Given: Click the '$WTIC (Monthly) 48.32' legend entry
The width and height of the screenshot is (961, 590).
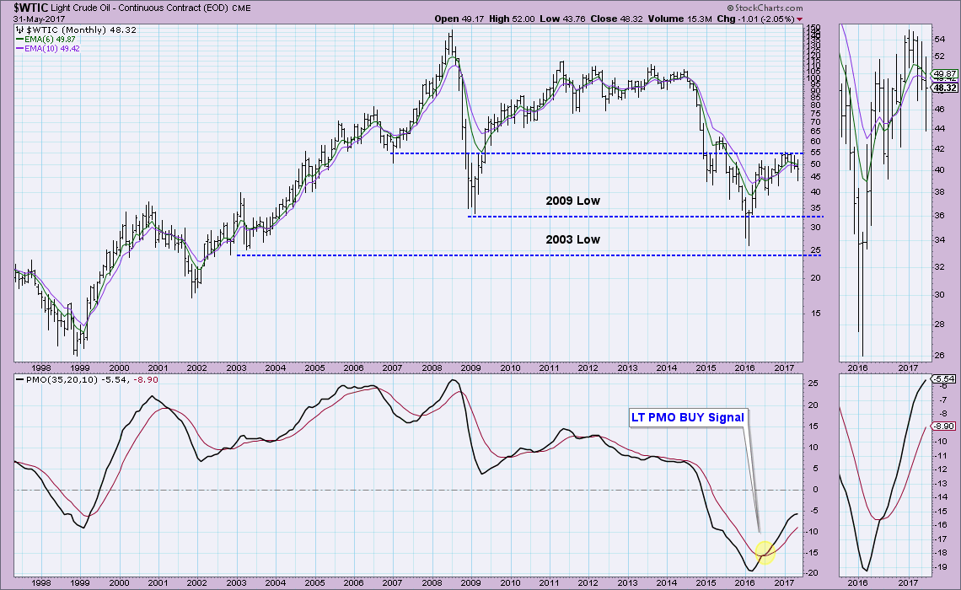Looking at the screenshot, I should [82, 30].
